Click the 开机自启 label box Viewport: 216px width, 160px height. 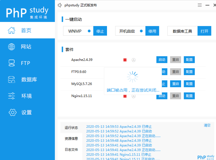130,31
